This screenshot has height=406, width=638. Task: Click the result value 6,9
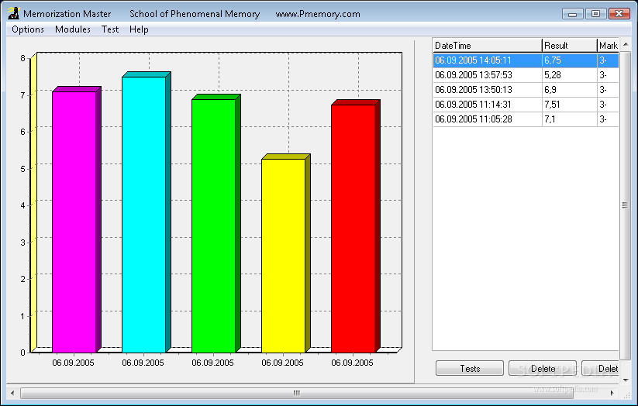550,90
